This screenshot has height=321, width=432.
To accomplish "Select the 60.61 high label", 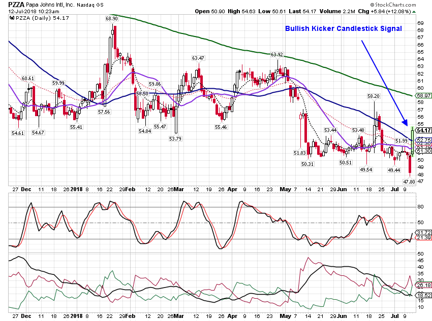I will 28,79.
